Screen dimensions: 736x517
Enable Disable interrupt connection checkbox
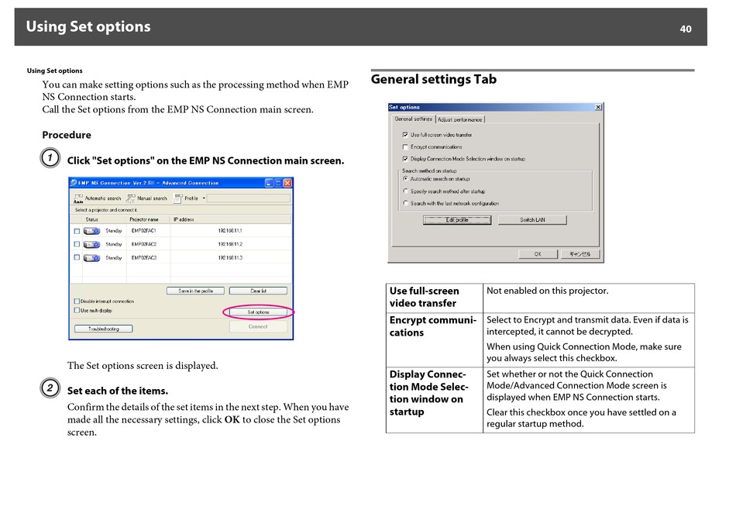(77, 302)
